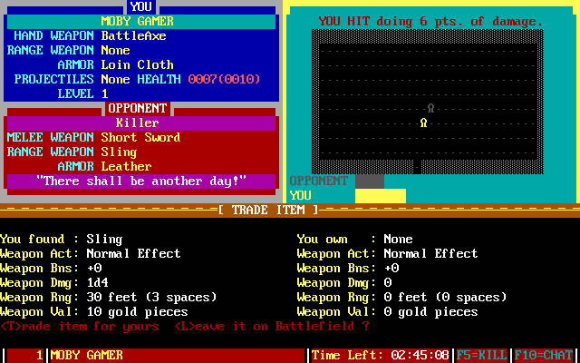Image resolution: width=580 pixels, height=363 pixels.
Task: Click the opponent's Short Sword melee weapon
Action: 140,137
